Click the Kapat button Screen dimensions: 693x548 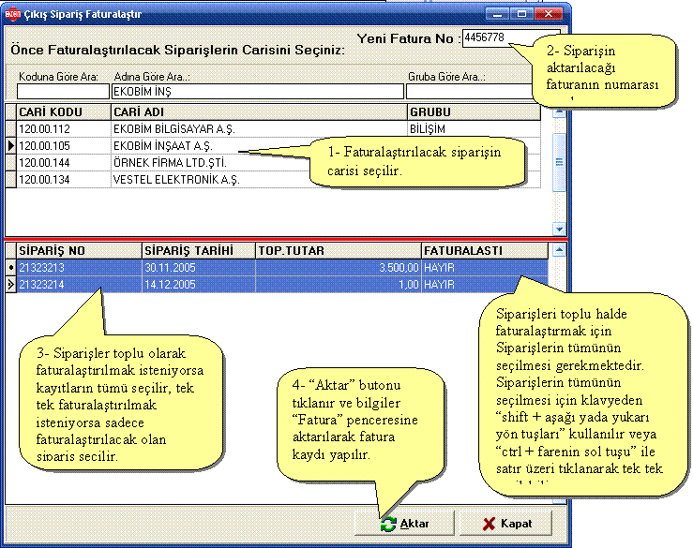(506, 524)
